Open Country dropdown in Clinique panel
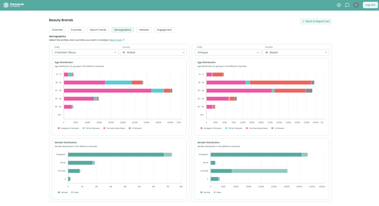Screen dimensions: 379x206 296,53
